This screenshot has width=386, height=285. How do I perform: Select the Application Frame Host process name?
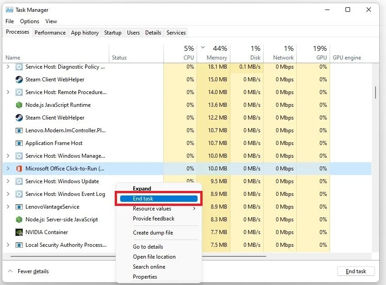pyautogui.click(x=54, y=143)
